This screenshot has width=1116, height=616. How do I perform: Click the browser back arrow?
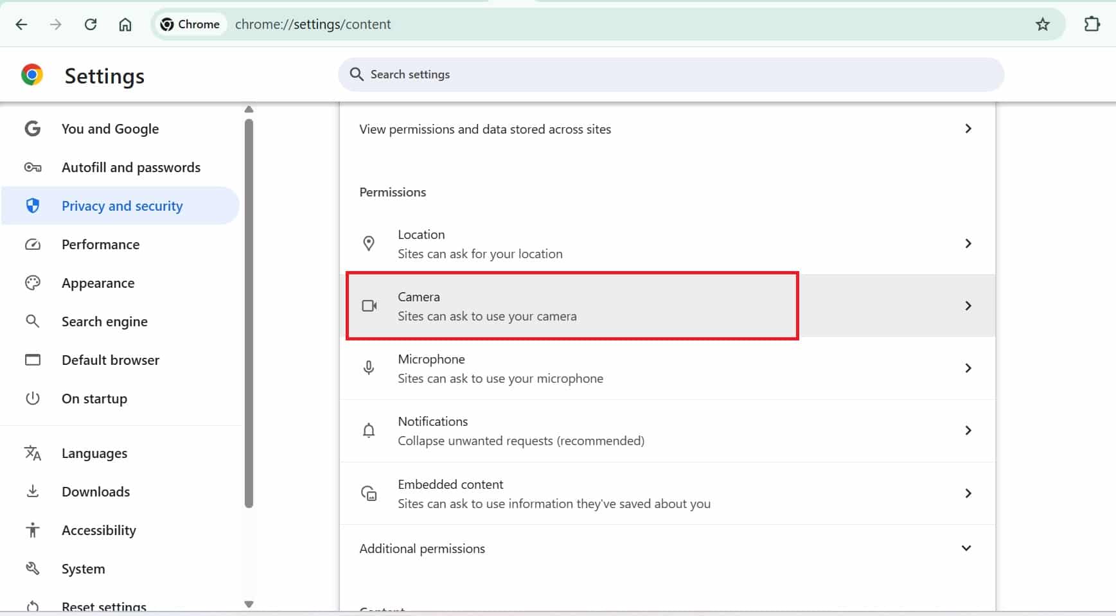pos(21,24)
